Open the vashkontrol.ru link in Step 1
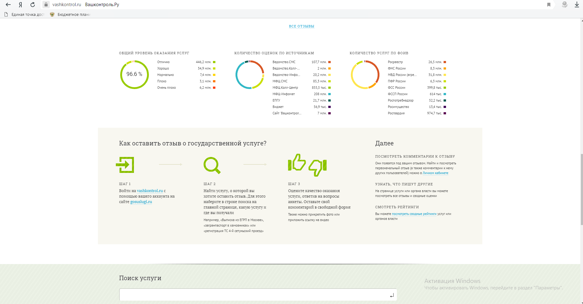The height and width of the screenshot is (304, 583). tap(150, 191)
